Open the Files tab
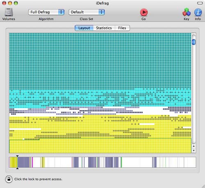This screenshot has width=205, height=188. (122, 28)
